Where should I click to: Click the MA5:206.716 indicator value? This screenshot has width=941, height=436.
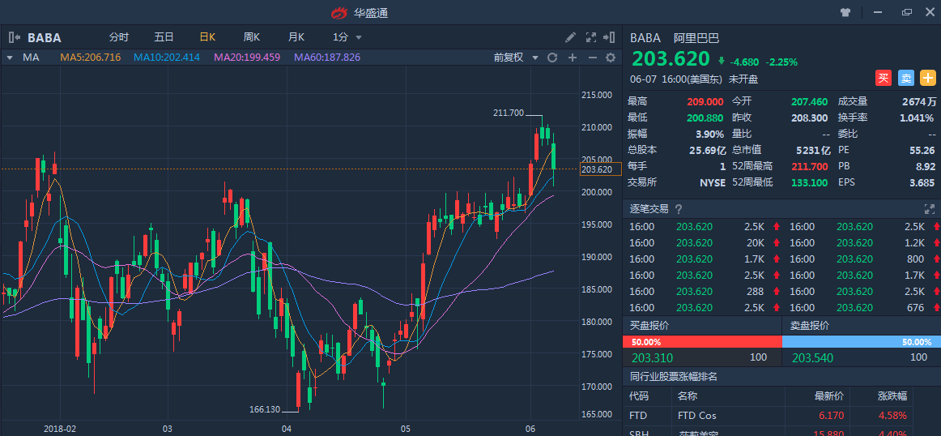pyautogui.click(x=91, y=58)
